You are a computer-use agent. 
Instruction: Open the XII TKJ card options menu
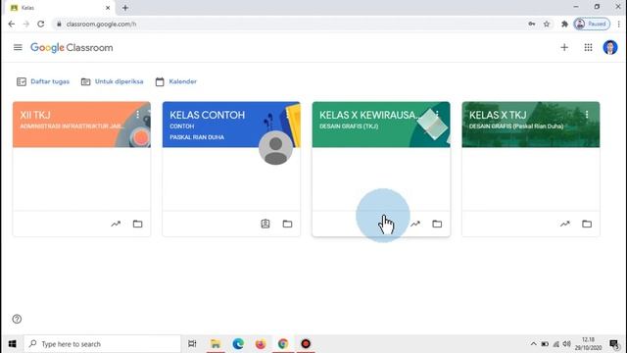[137, 115]
